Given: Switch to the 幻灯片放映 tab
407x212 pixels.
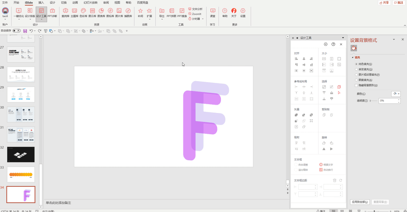Looking at the screenshot, I should click(91, 3).
